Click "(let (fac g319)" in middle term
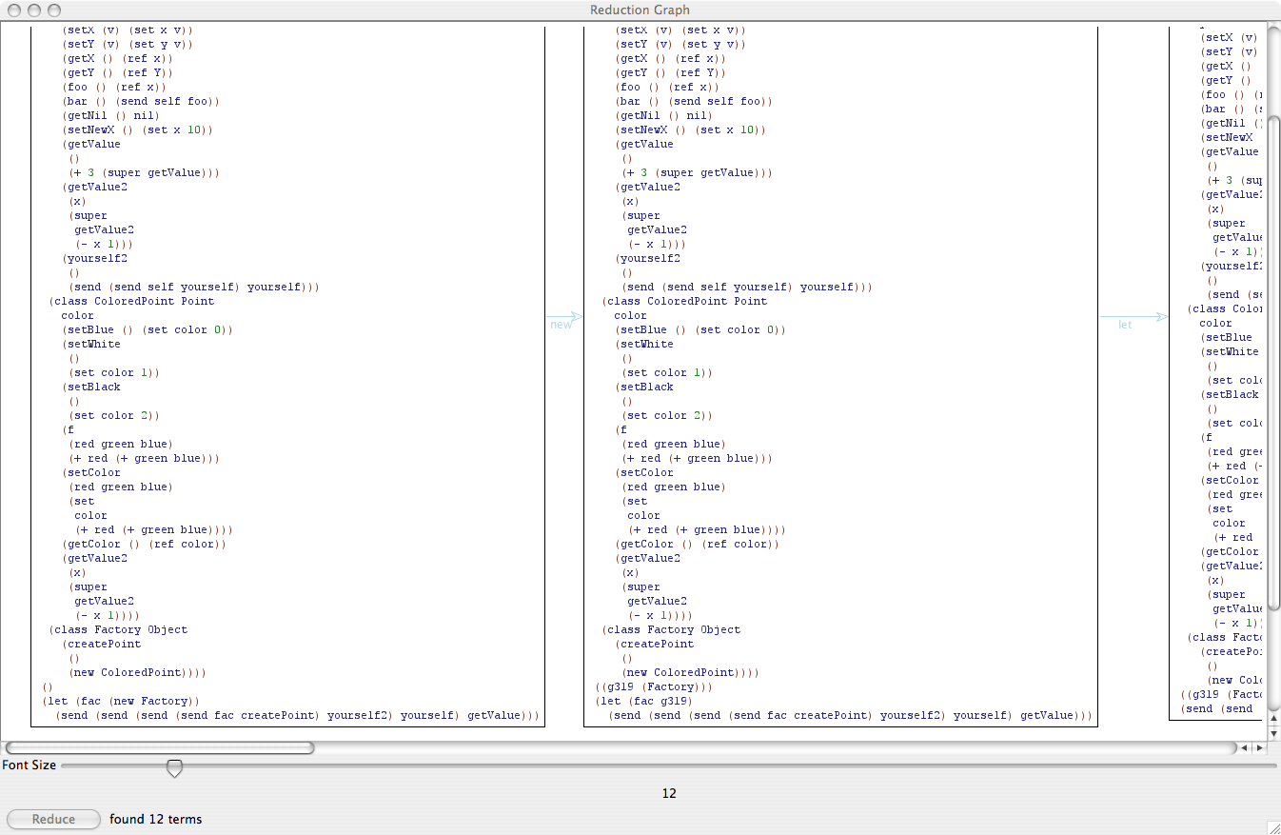1281x835 pixels. click(x=646, y=701)
